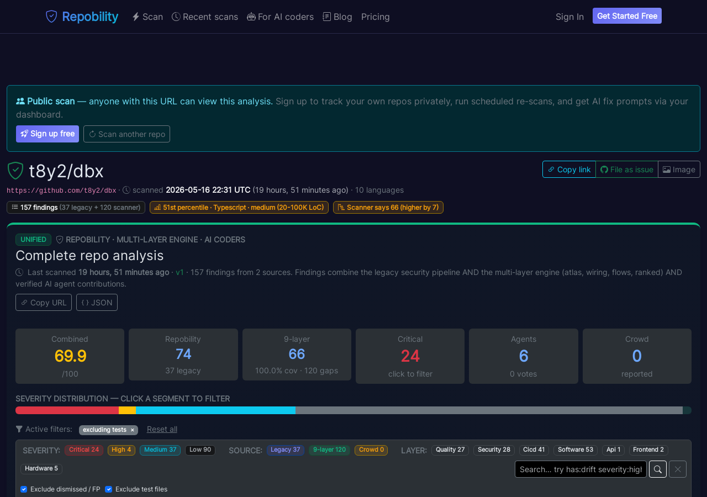Click the Copy link button
The image size is (707, 497).
tap(569, 170)
